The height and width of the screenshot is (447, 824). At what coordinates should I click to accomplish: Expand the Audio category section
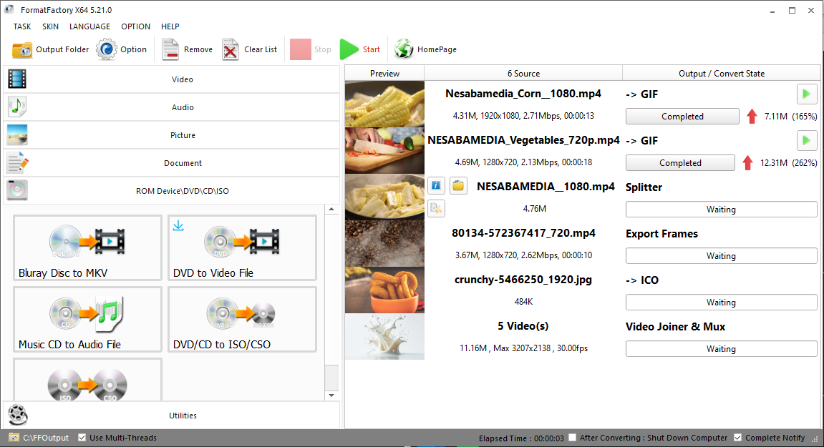pos(172,107)
